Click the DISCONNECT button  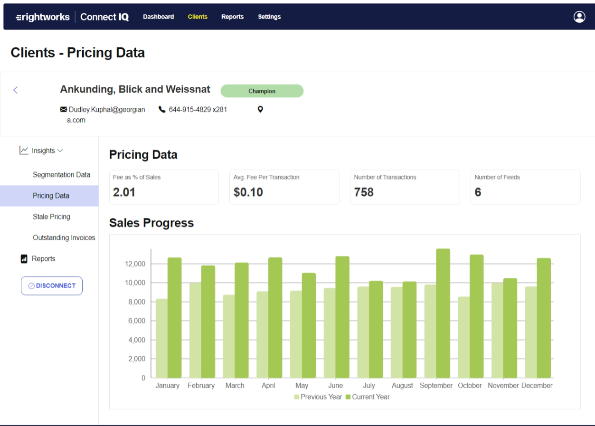[51, 285]
